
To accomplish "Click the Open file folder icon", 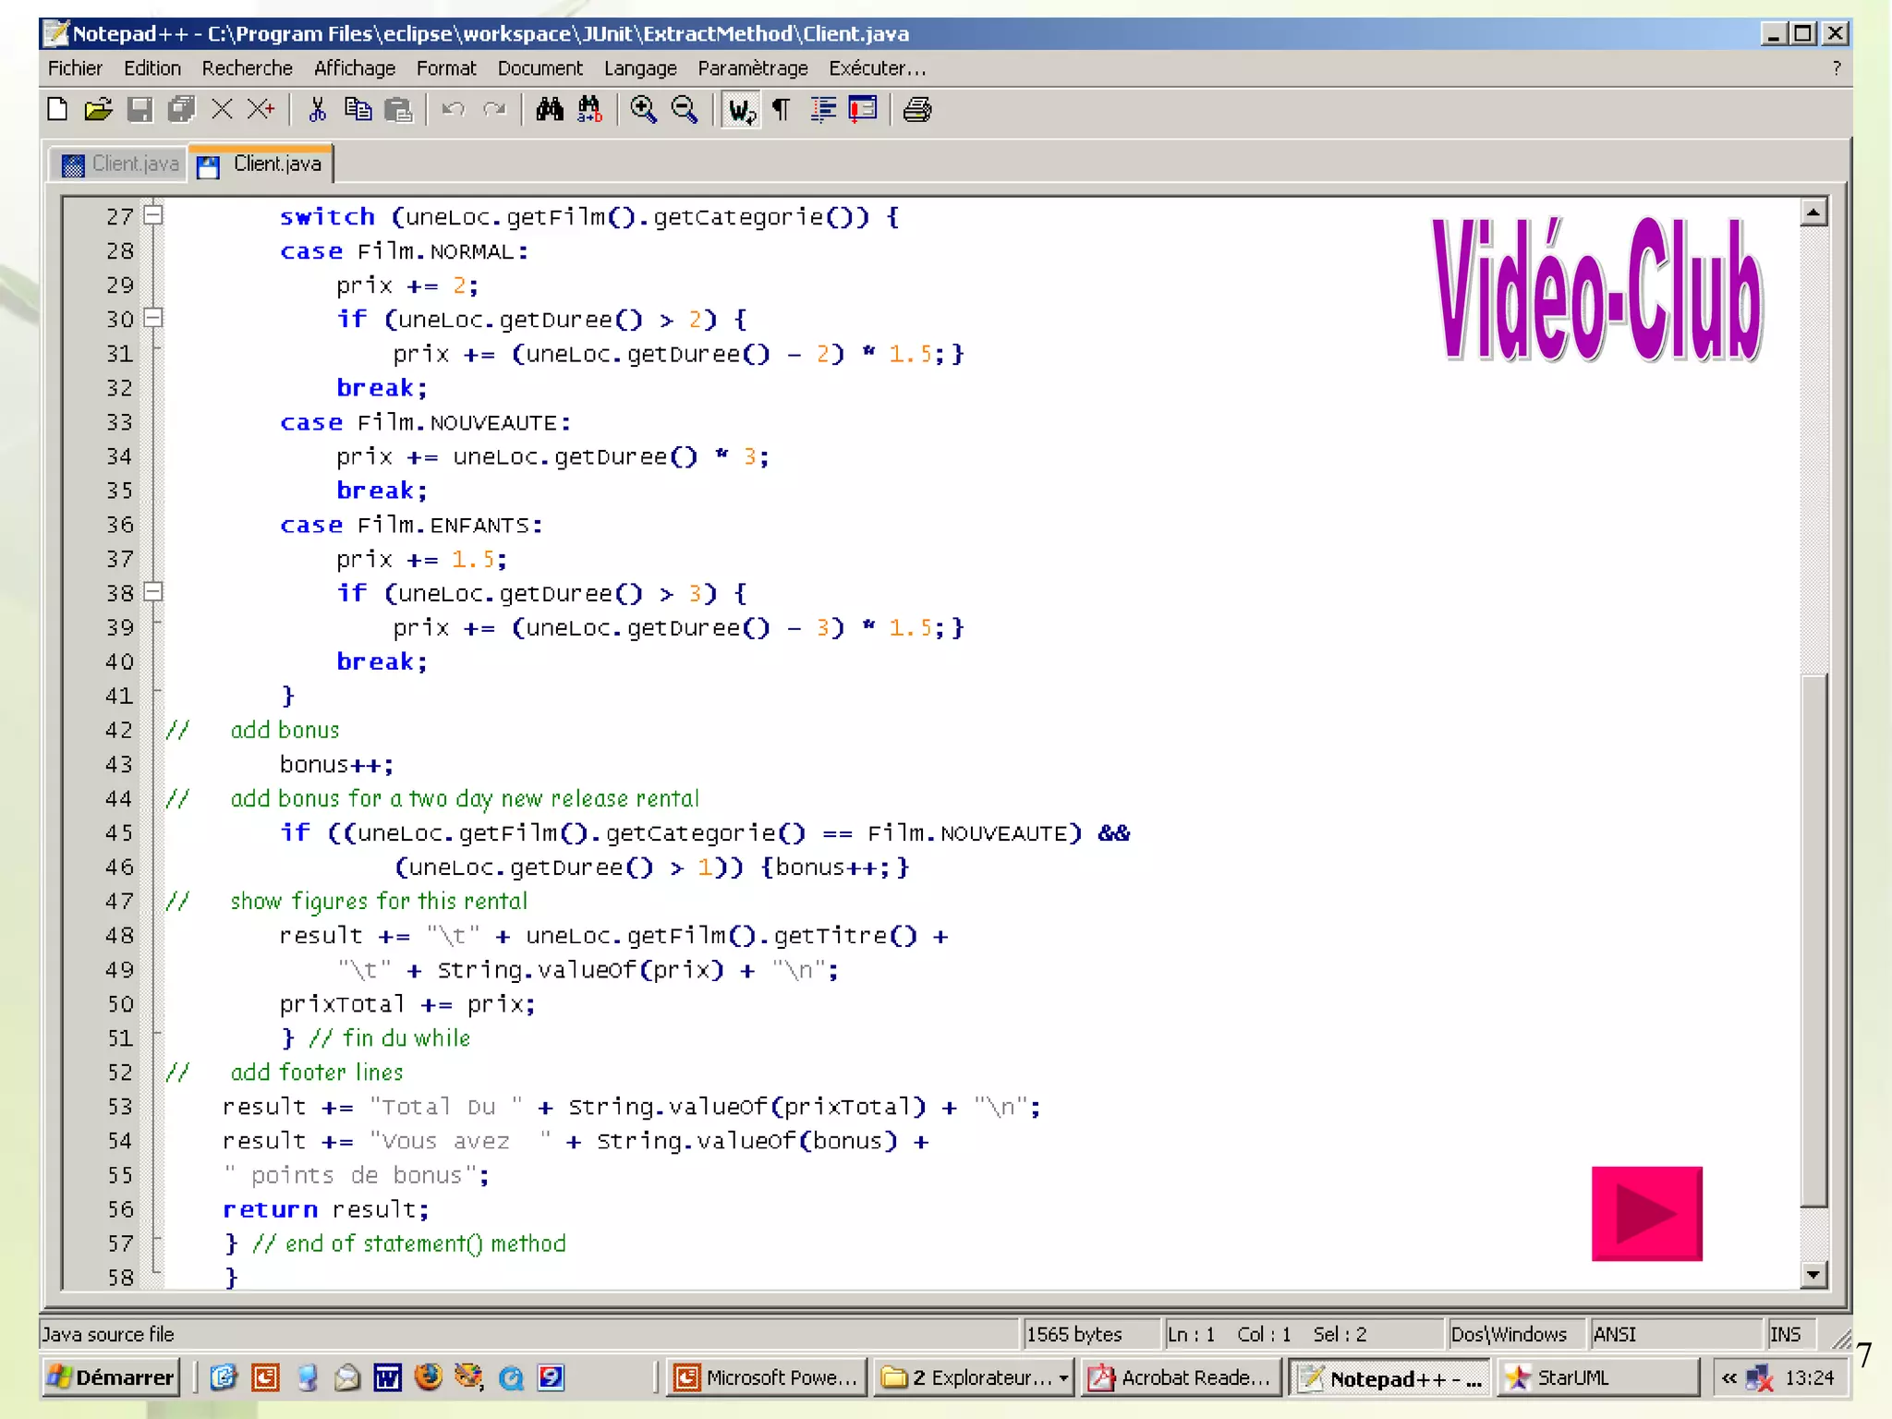I will (x=98, y=110).
